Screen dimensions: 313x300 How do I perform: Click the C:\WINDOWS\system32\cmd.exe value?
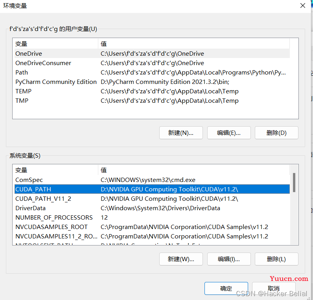(148, 180)
